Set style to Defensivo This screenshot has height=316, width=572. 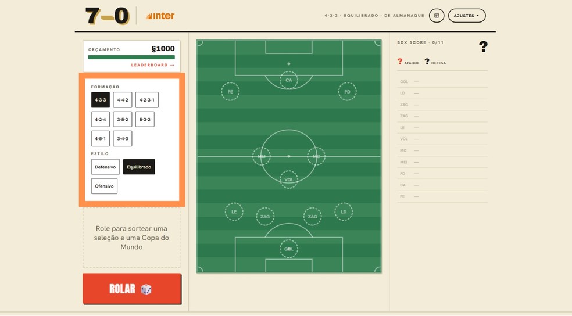click(105, 167)
